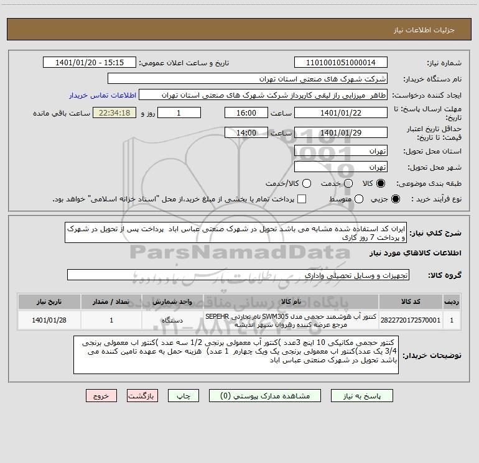The image size is (479, 463).
Task: Click the product name cell with SWM305
Action: [291, 320]
